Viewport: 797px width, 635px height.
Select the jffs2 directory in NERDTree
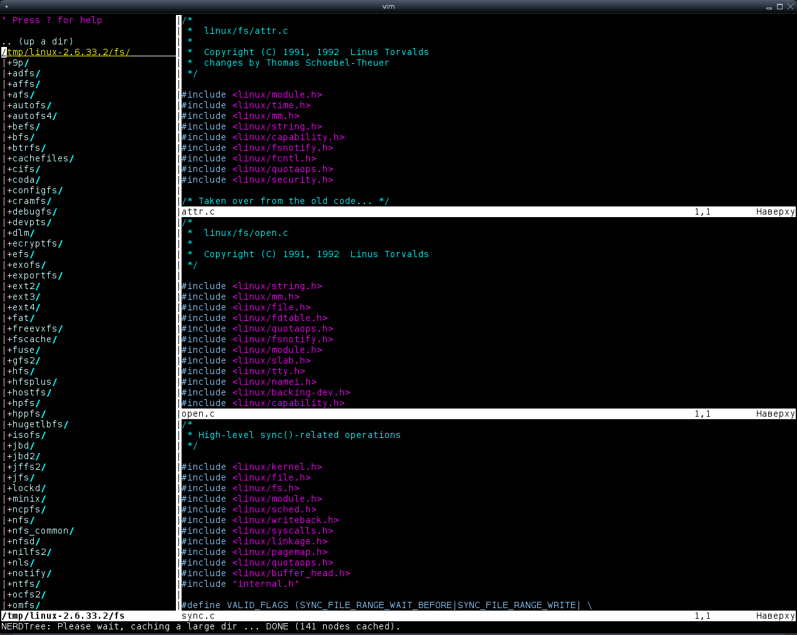pos(26,467)
